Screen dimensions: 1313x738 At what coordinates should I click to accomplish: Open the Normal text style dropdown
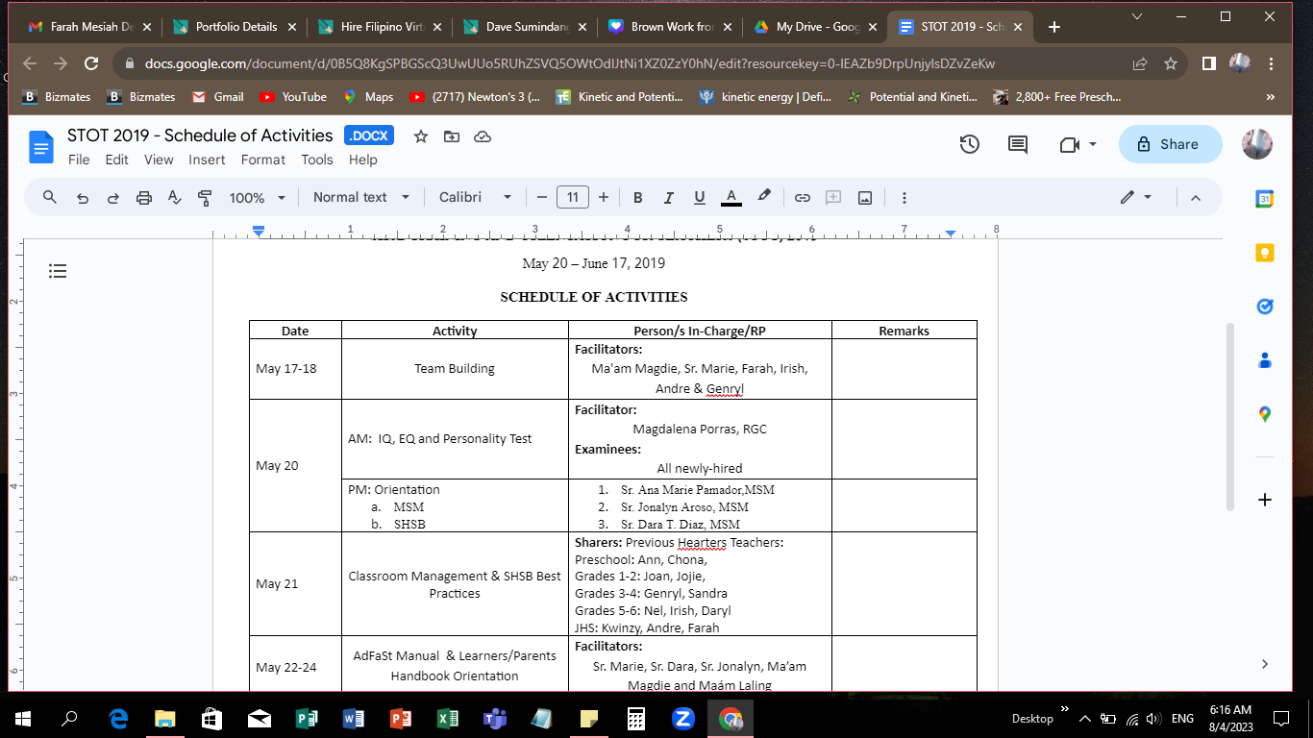point(361,197)
